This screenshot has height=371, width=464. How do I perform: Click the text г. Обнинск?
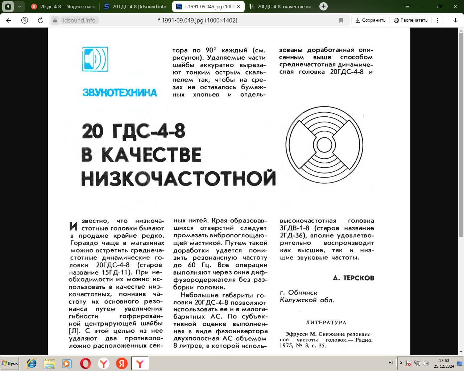[299, 293]
